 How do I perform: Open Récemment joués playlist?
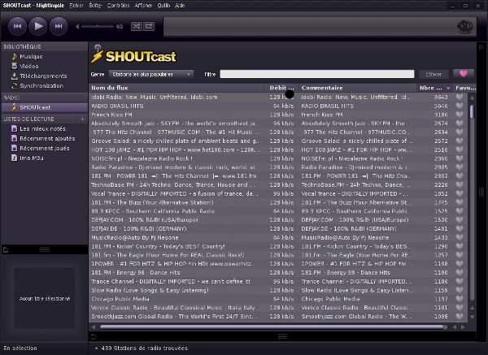point(45,149)
